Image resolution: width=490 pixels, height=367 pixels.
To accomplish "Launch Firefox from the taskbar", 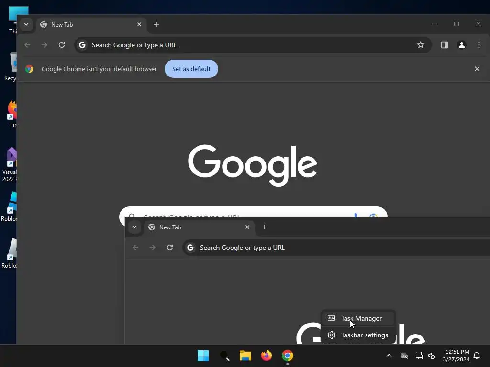I will tap(267, 356).
